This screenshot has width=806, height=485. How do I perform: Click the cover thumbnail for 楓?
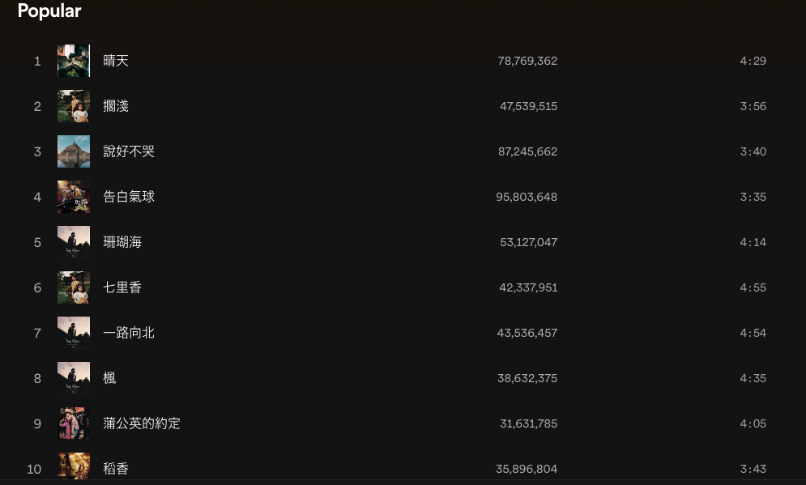[x=74, y=378]
